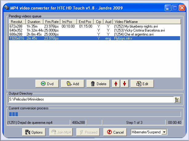Click the "1920x816" resolution cell
The width and height of the screenshot is (189, 141).
pyautogui.click(x=17, y=38)
